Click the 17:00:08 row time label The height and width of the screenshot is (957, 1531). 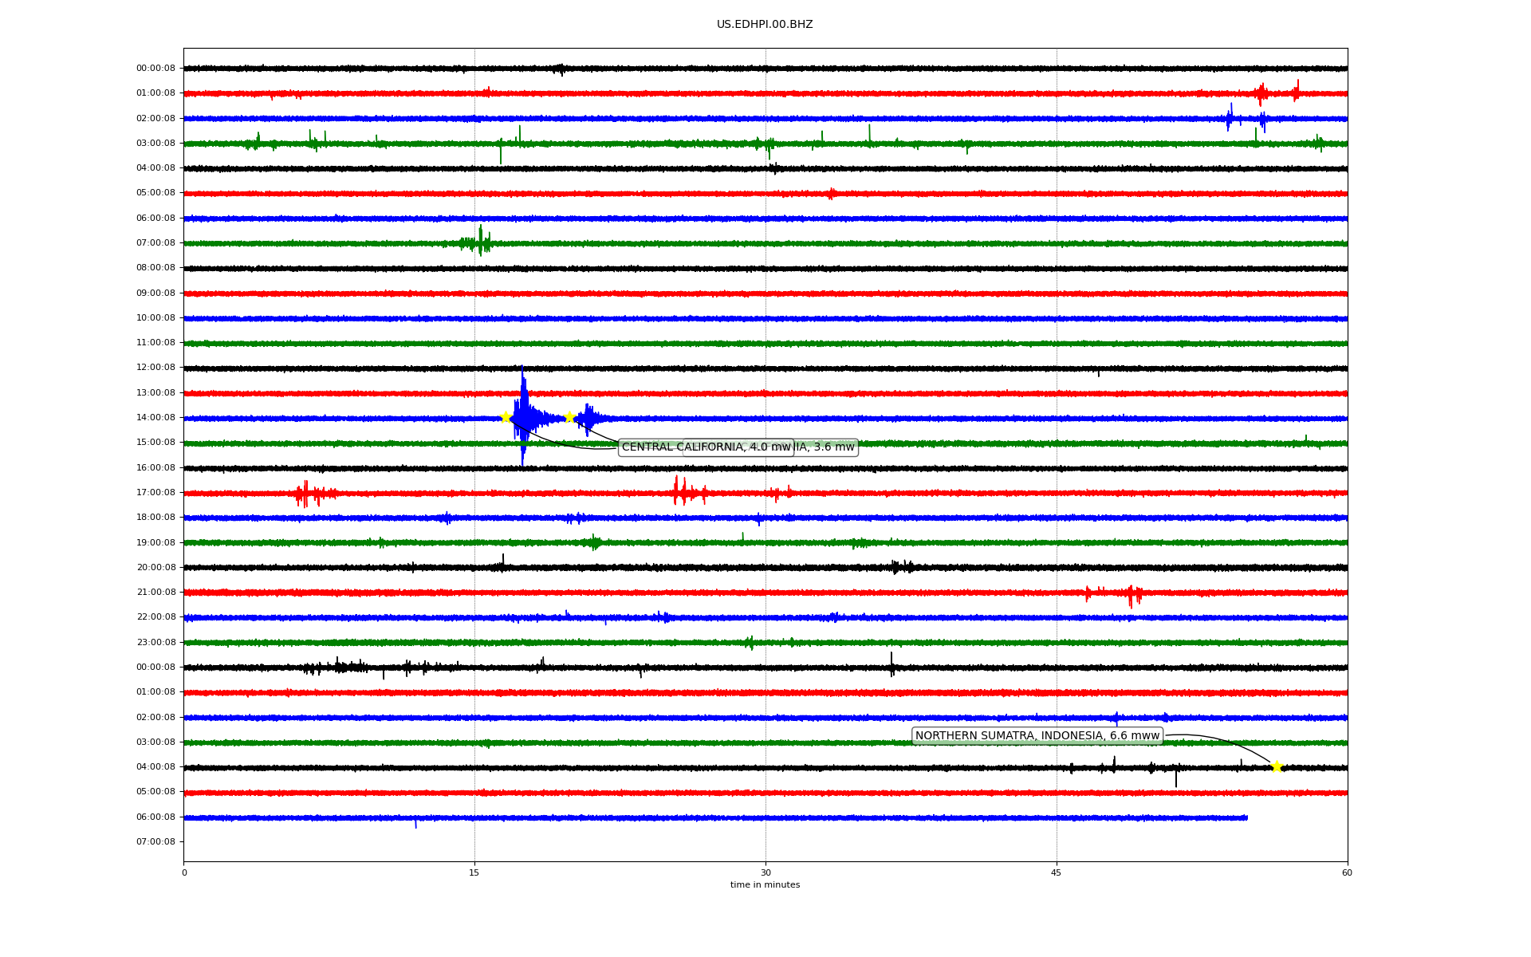pos(155,493)
